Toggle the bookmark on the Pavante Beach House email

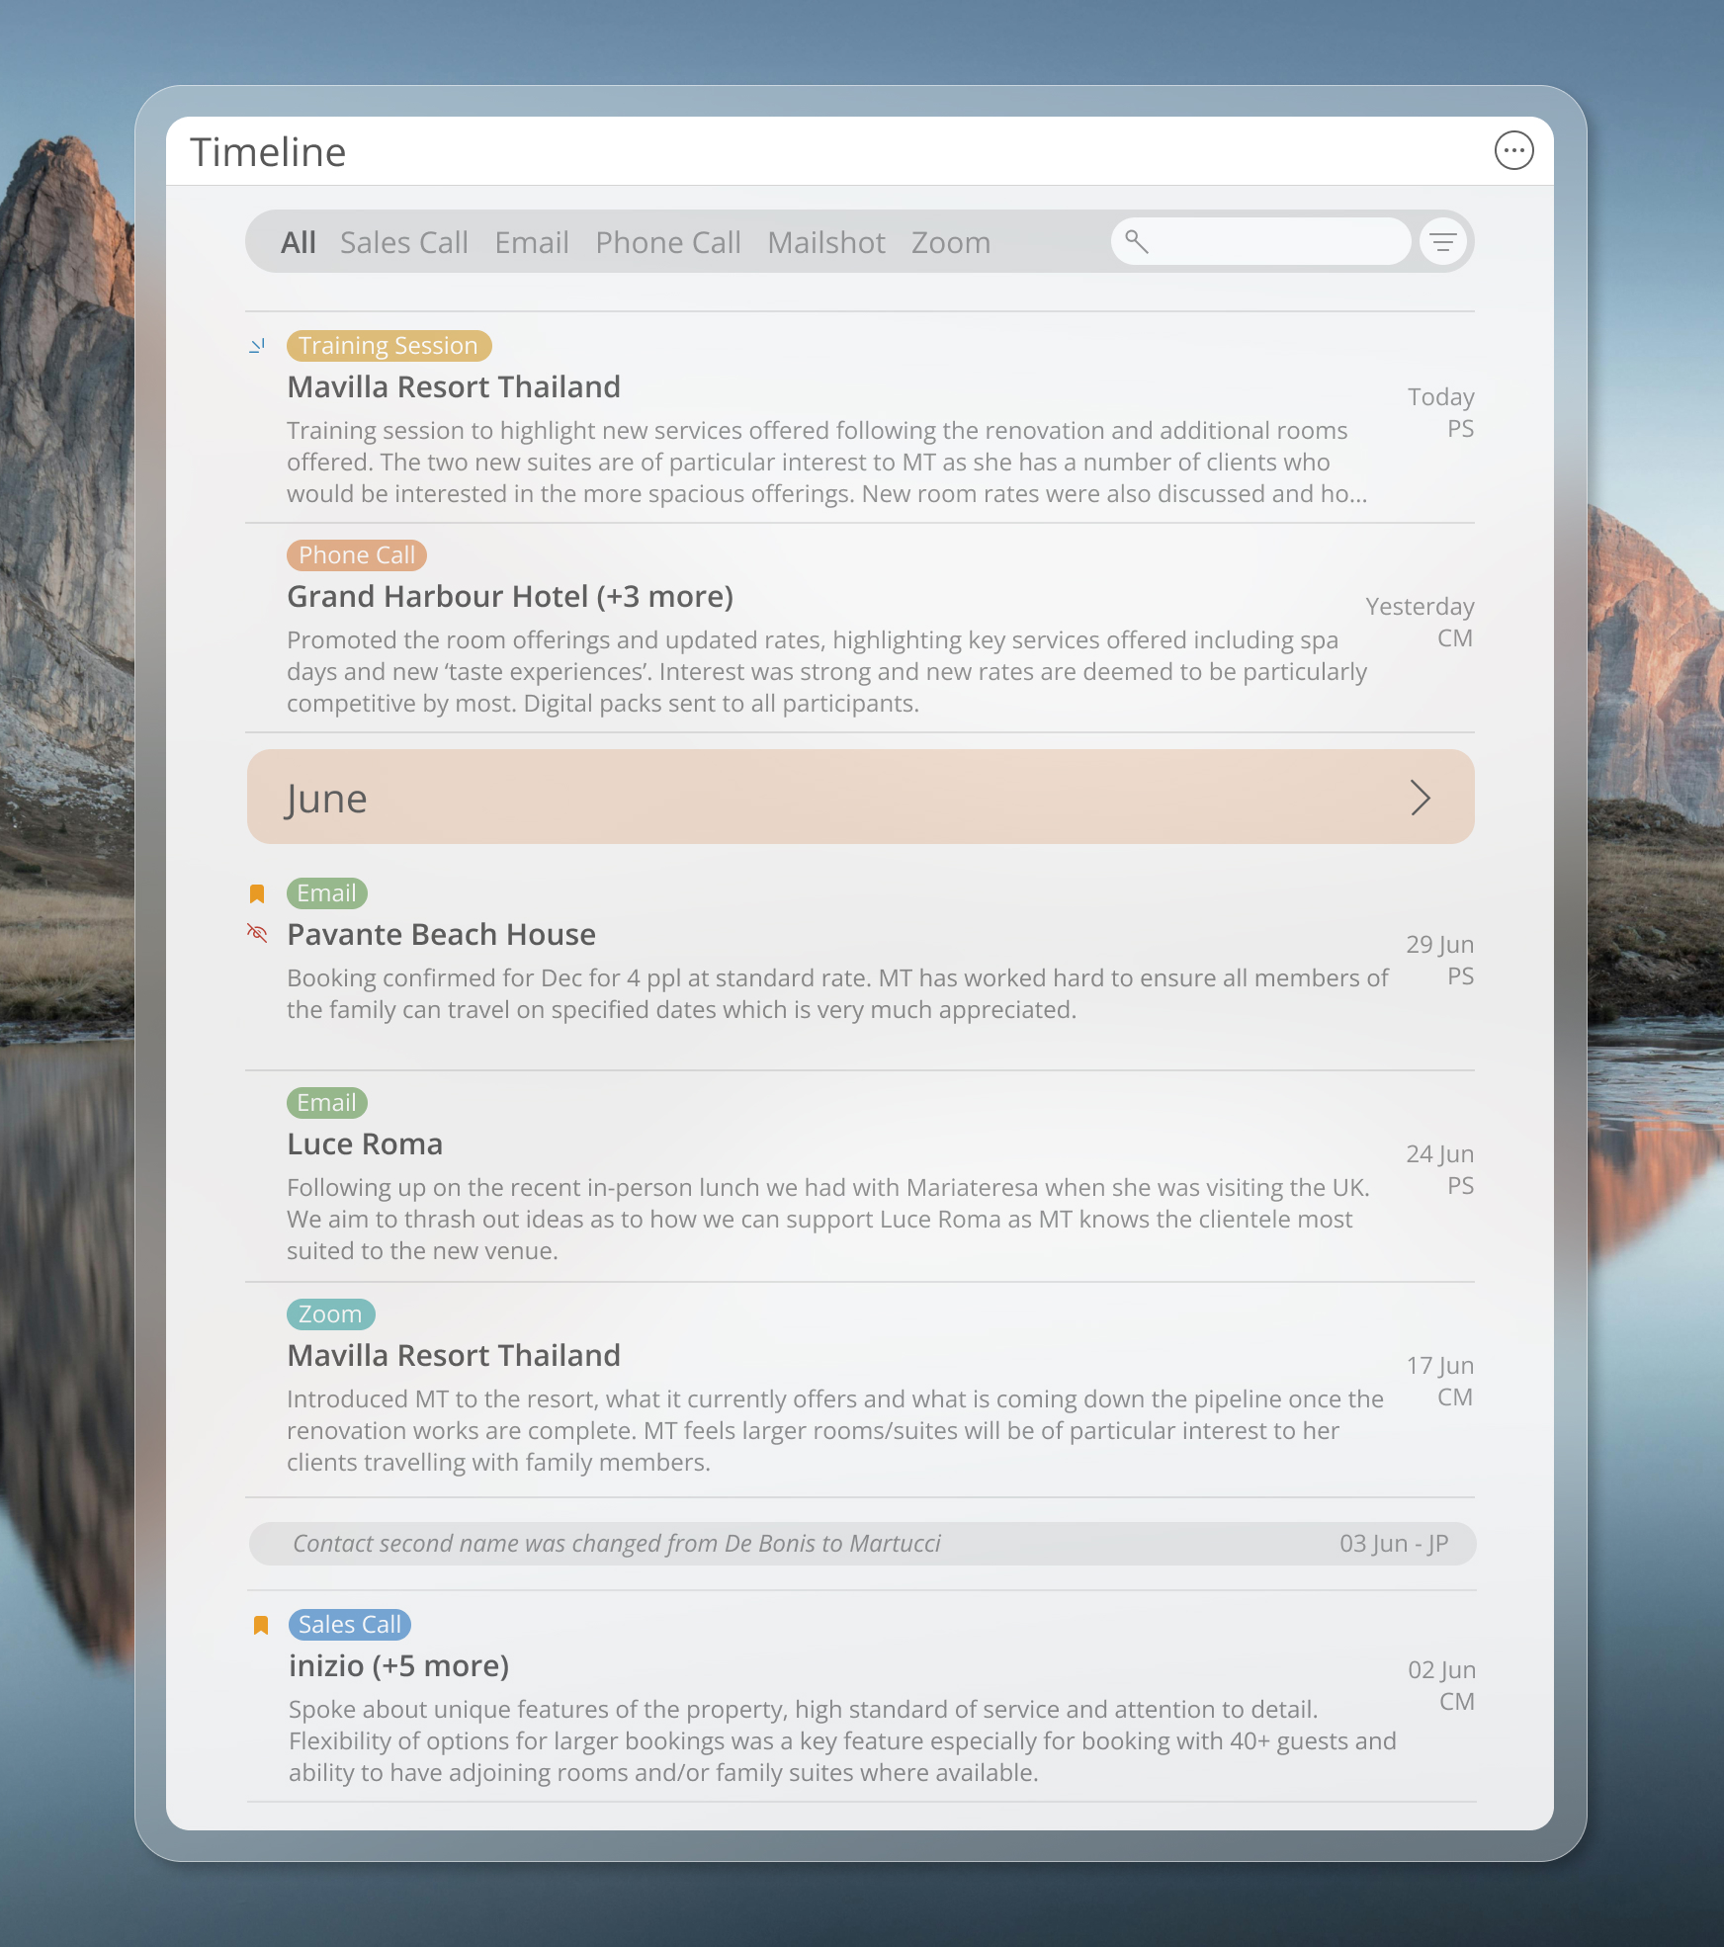258,892
